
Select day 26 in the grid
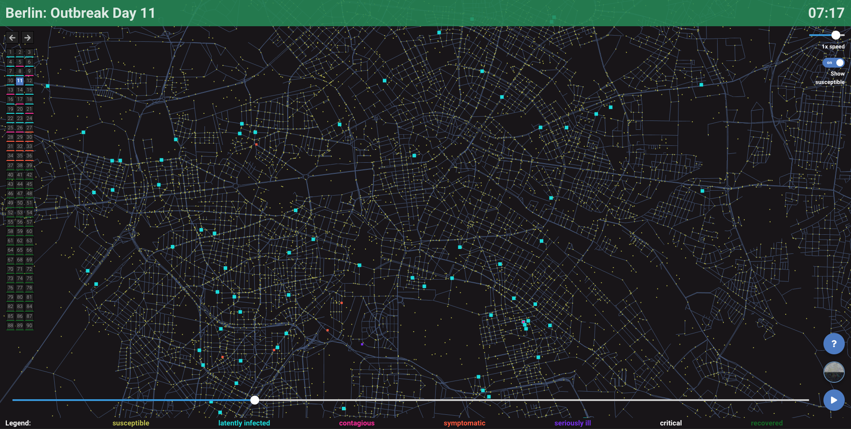[x=20, y=128]
